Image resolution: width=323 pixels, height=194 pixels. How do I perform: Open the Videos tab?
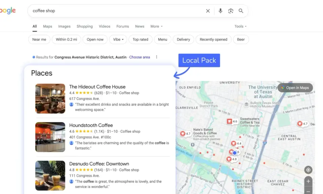point(104,26)
